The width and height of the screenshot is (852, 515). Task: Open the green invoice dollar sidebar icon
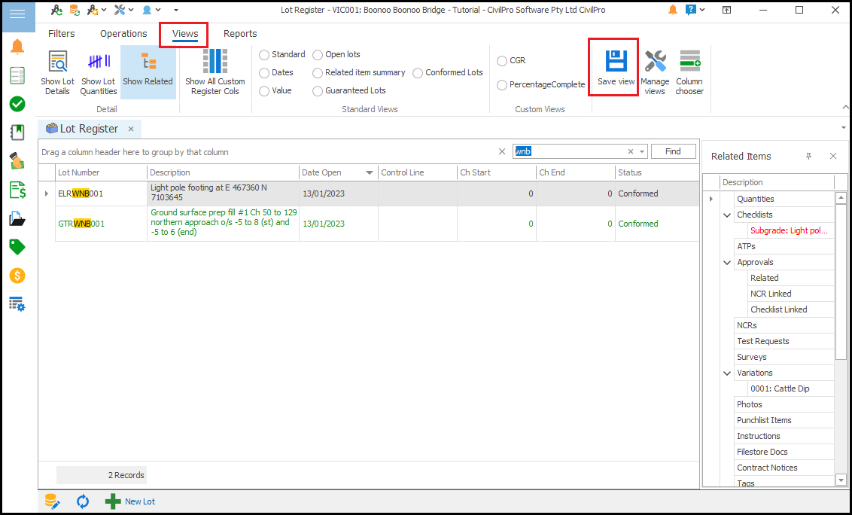17,190
